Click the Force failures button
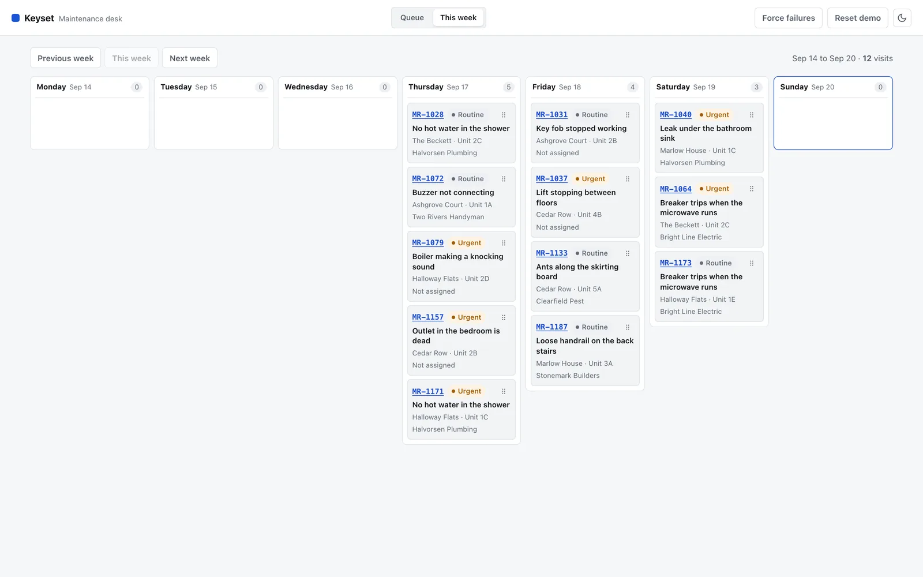923x577 pixels. 789,18
